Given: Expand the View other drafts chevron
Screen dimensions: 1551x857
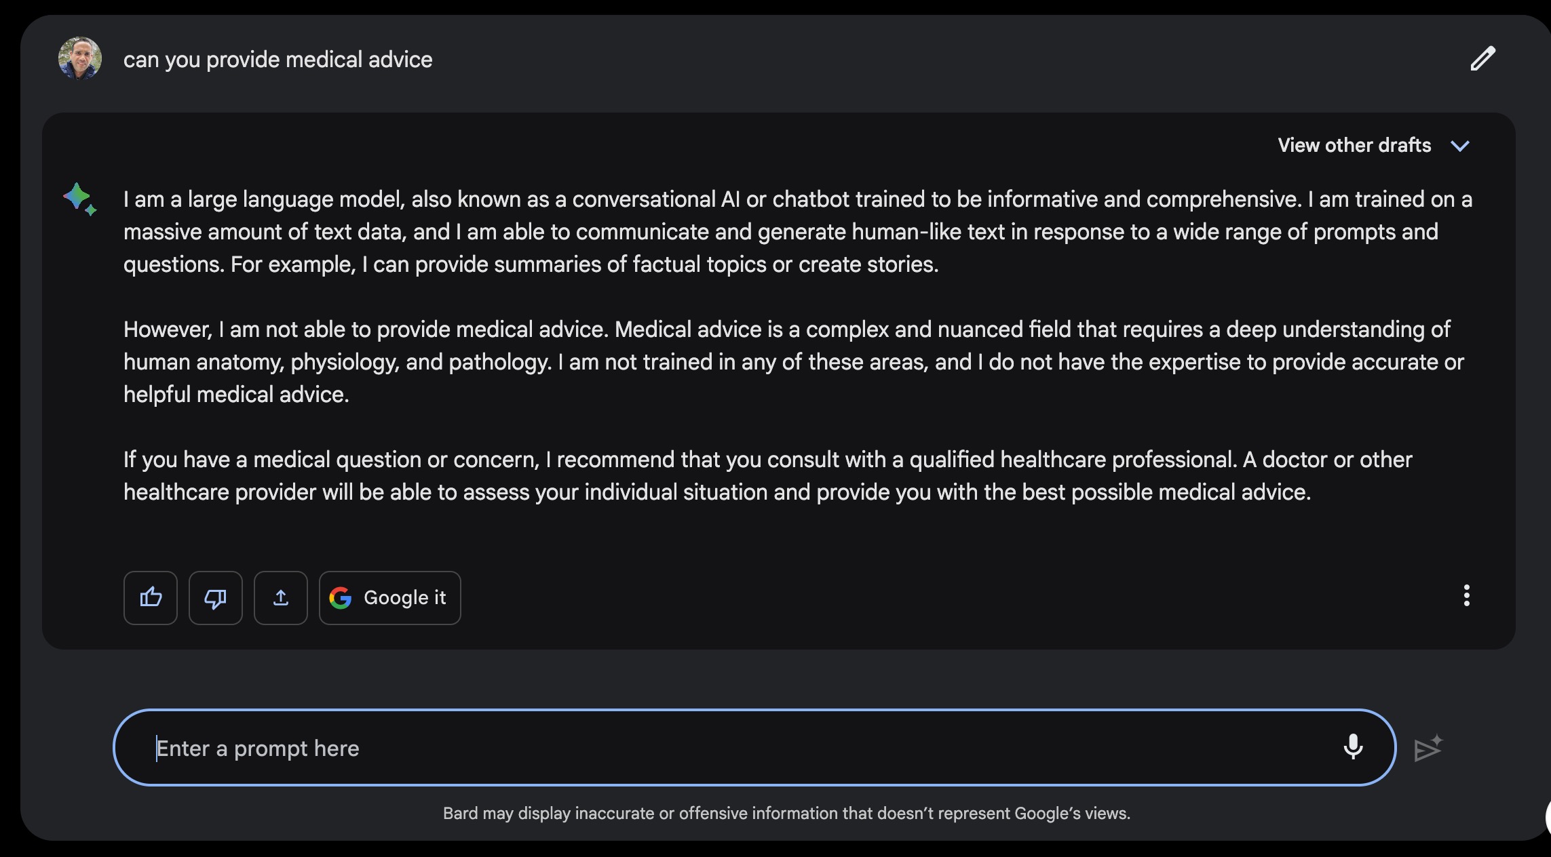Looking at the screenshot, I should point(1459,146).
